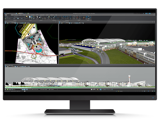
Task: Click the Z coordinate field in the status bar
Action: click(53, 90)
